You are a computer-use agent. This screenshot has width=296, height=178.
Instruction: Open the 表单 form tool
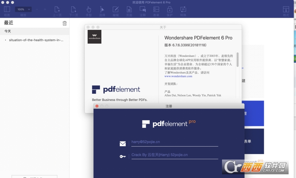156,9
